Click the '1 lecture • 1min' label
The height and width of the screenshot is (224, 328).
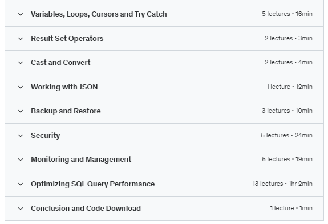coord(291,208)
